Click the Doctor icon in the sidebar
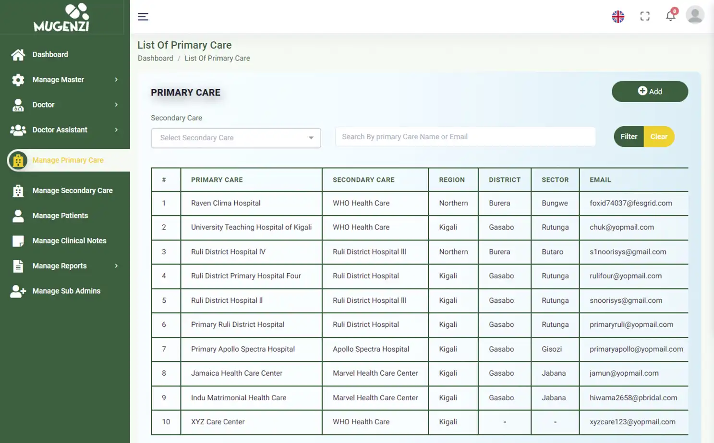The image size is (714, 443). point(18,105)
